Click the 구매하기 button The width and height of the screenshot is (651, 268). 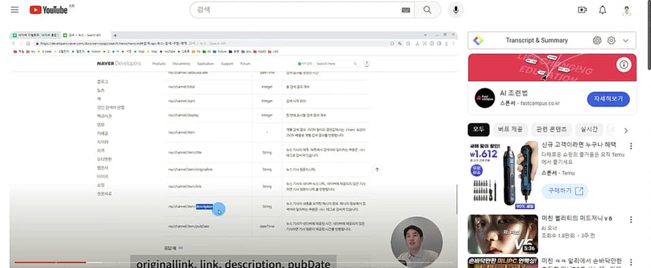(x=564, y=191)
